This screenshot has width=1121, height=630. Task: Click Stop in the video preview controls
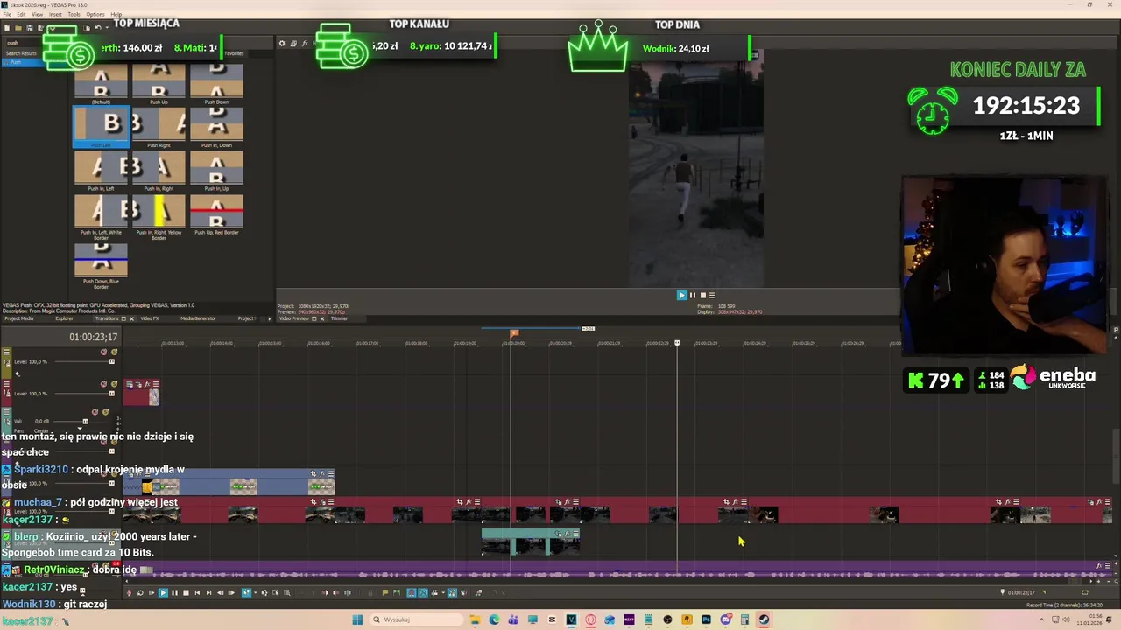coord(702,295)
